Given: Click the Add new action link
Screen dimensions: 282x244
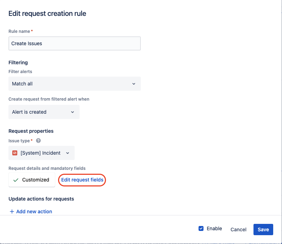Looking at the screenshot, I should [34, 212].
